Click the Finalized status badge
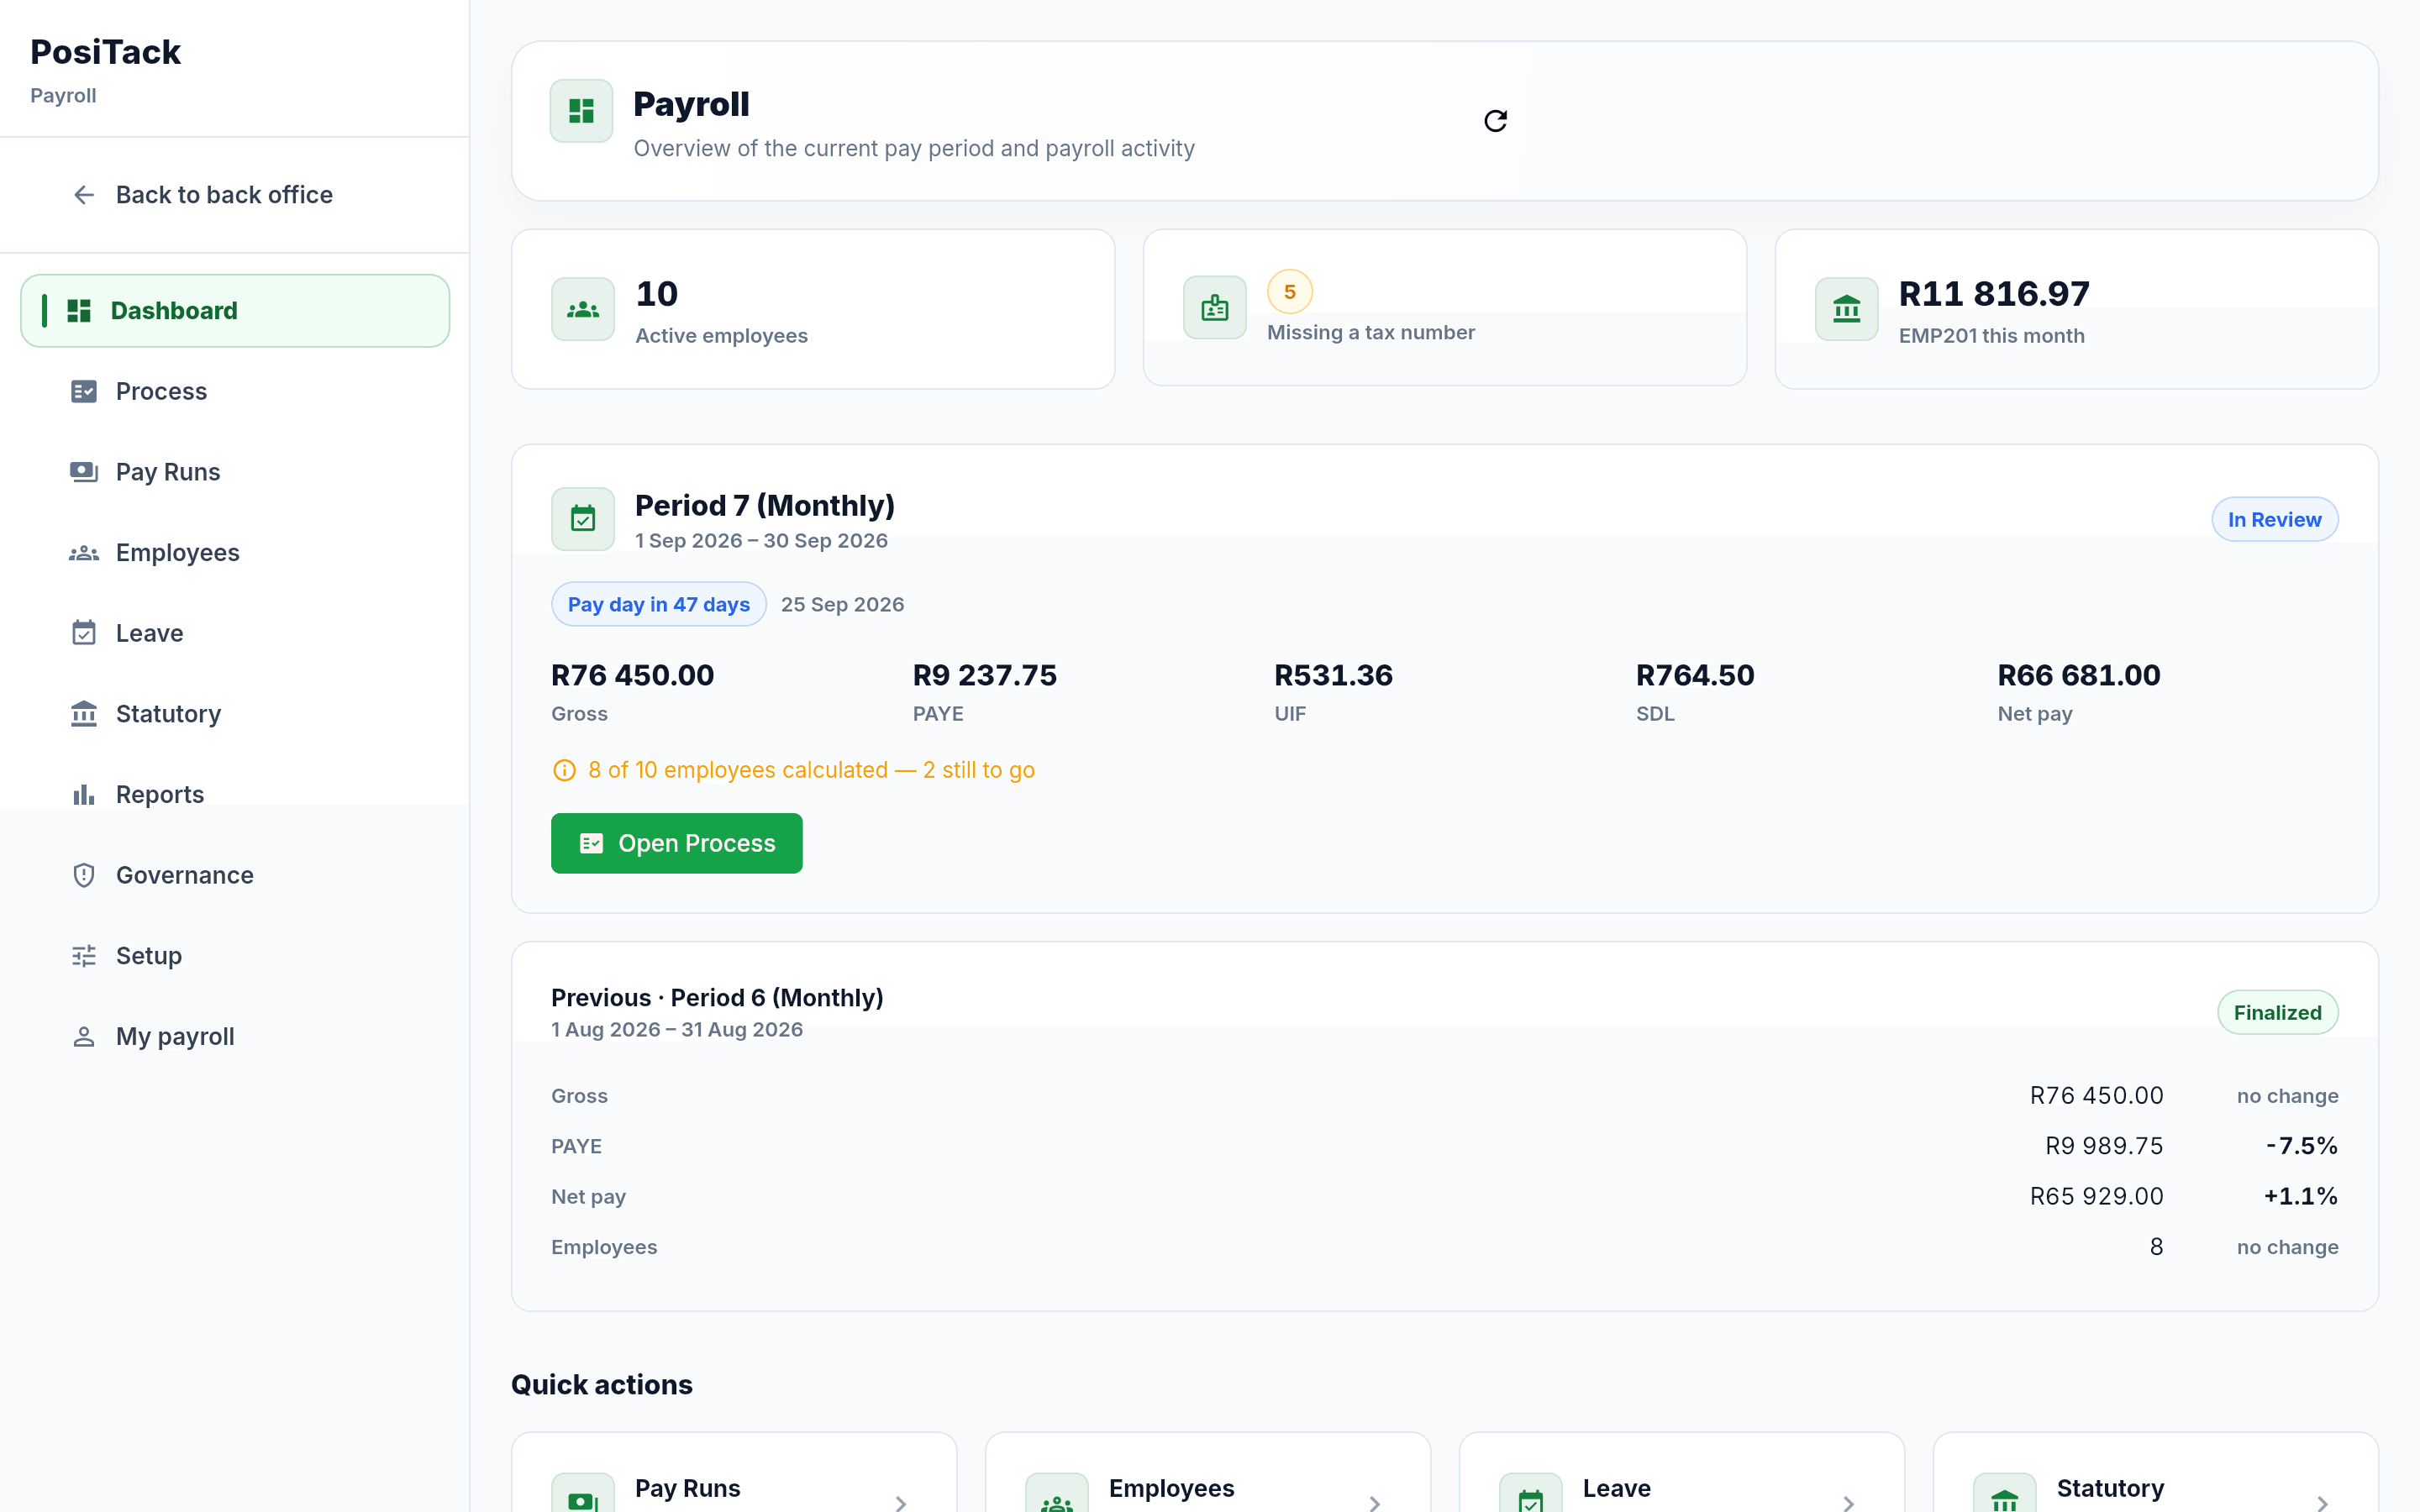The width and height of the screenshot is (2420, 1512). point(2277,1012)
